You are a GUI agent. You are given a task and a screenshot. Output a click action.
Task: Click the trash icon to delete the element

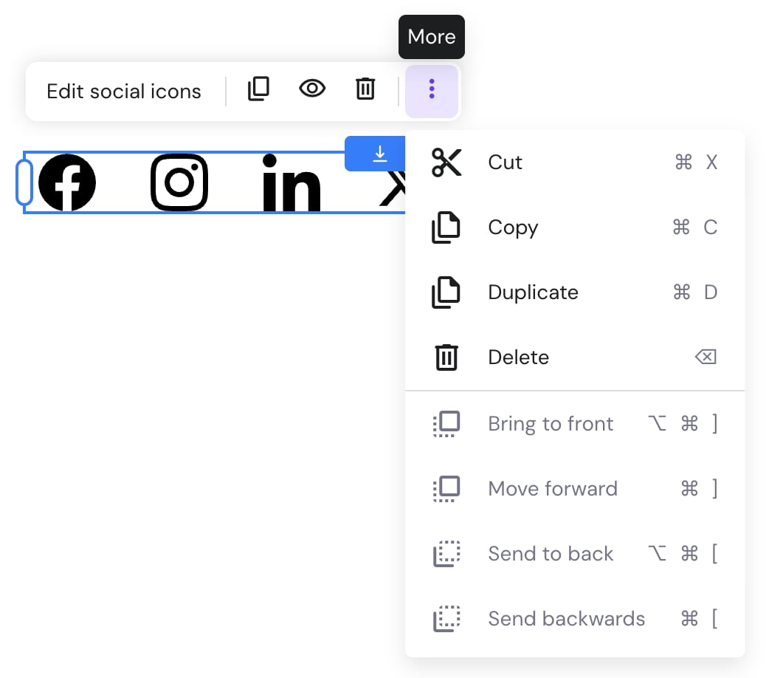tap(365, 89)
